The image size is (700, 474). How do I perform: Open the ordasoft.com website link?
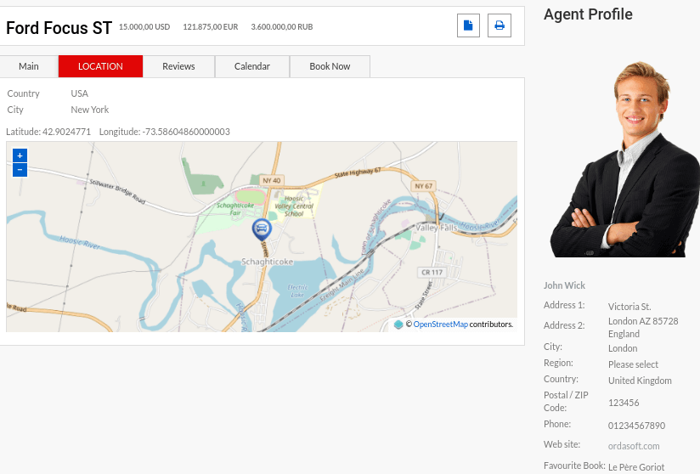click(634, 446)
